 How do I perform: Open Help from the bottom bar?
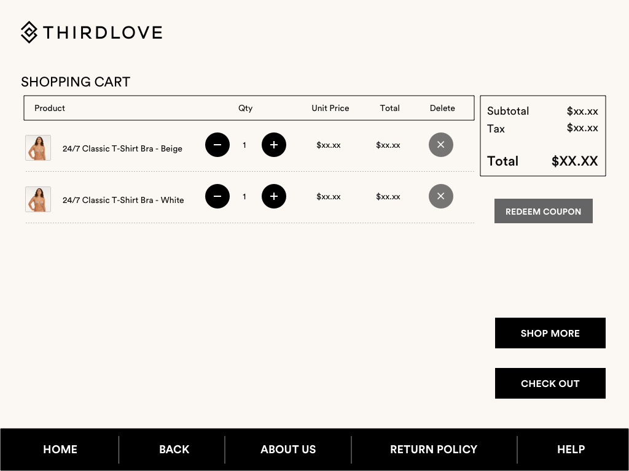click(x=571, y=450)
